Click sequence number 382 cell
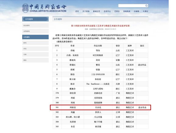 click(x=57, y=112)
